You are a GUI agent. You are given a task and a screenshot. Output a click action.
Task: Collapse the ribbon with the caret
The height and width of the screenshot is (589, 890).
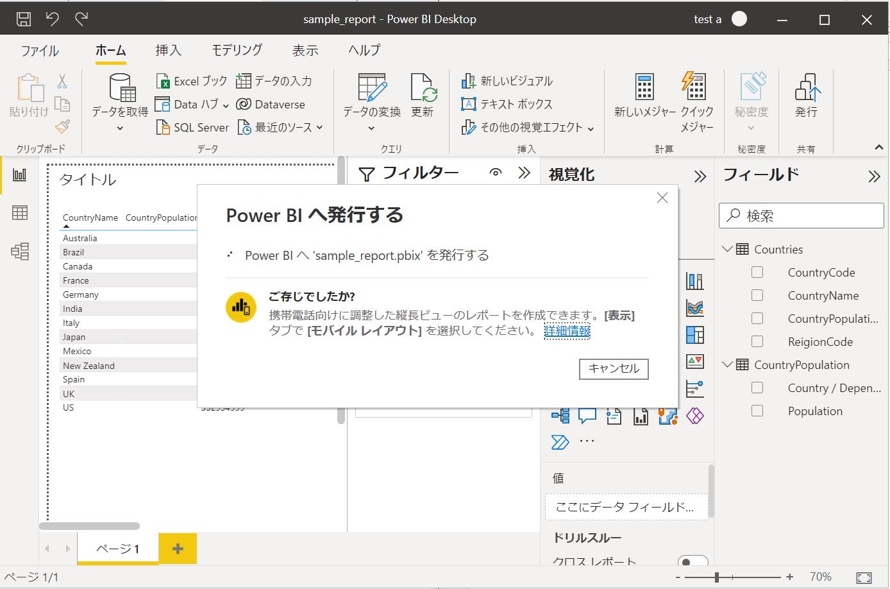(x=878, y=148)
